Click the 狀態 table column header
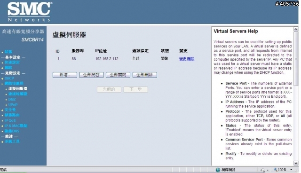 click(x=165, y=51)
